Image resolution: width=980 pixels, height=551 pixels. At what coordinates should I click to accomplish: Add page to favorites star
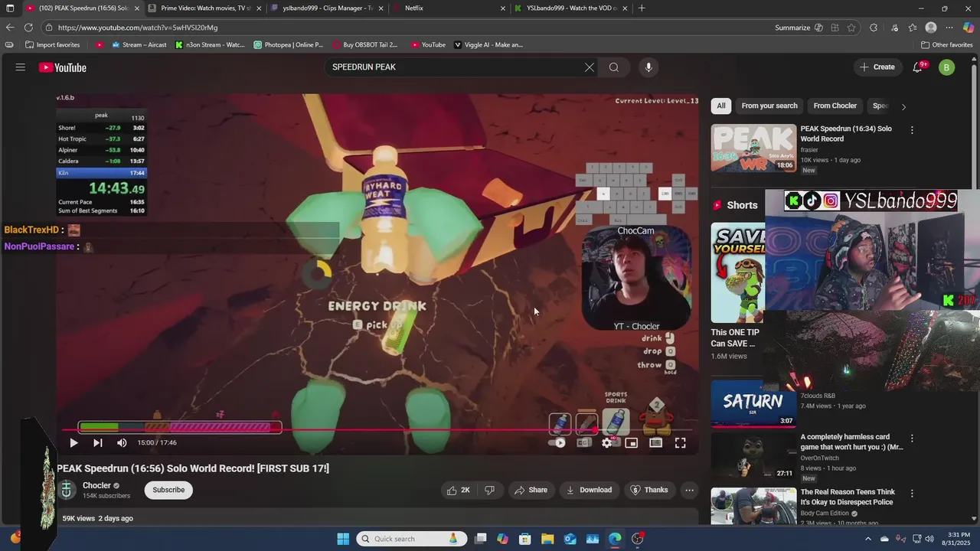(x=851, y=28)
